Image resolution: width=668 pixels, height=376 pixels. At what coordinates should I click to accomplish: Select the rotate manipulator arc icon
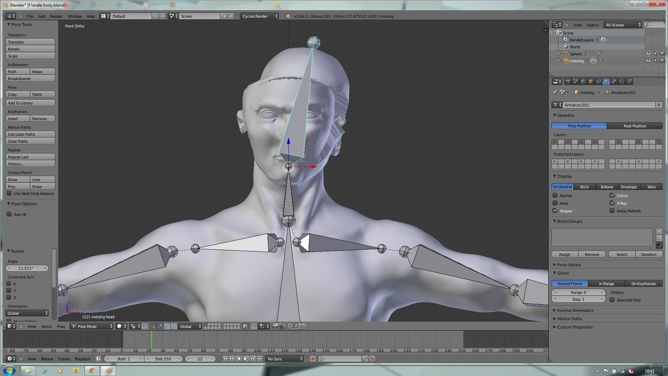[x=167, y=326]
